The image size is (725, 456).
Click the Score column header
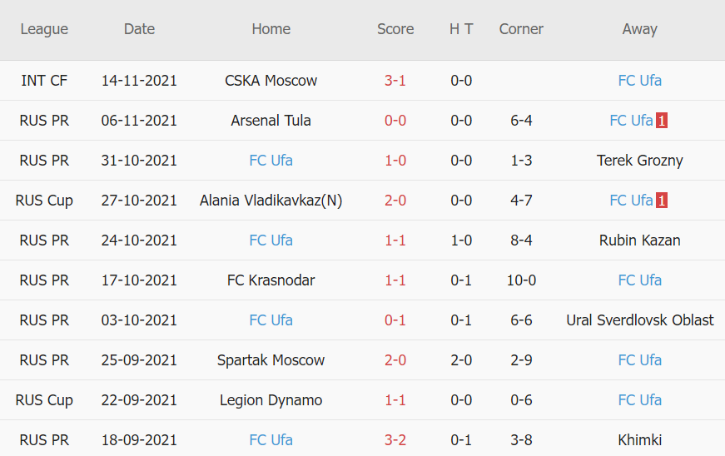click(395, 29)
